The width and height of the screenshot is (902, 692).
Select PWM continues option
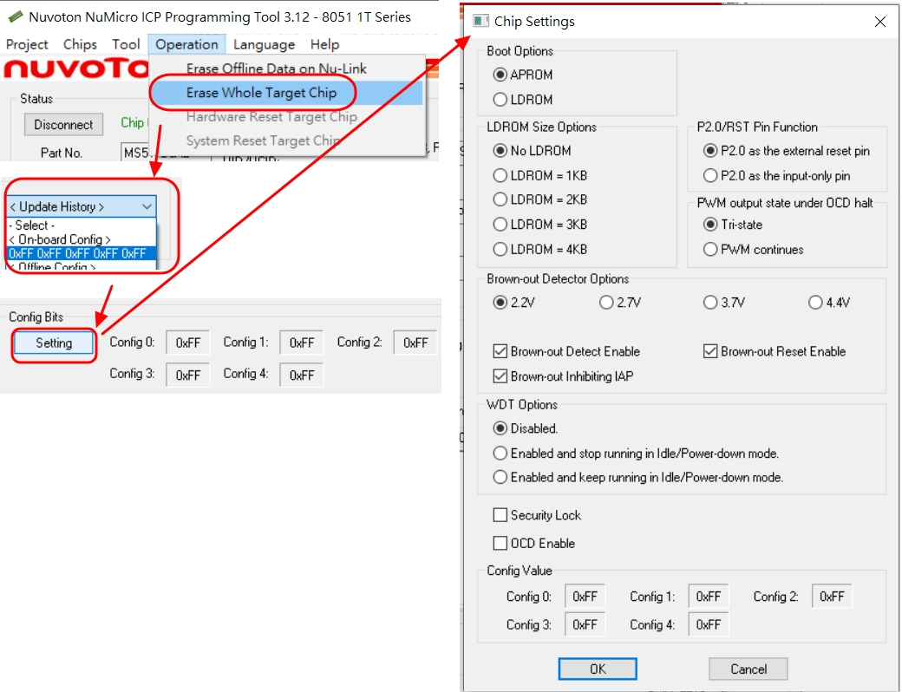tap(754, 249)
